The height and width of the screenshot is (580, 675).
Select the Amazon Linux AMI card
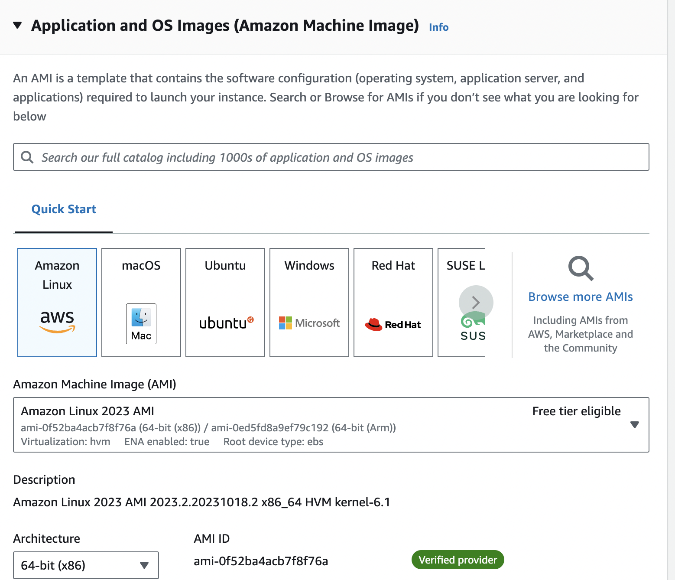click(57, 303)
